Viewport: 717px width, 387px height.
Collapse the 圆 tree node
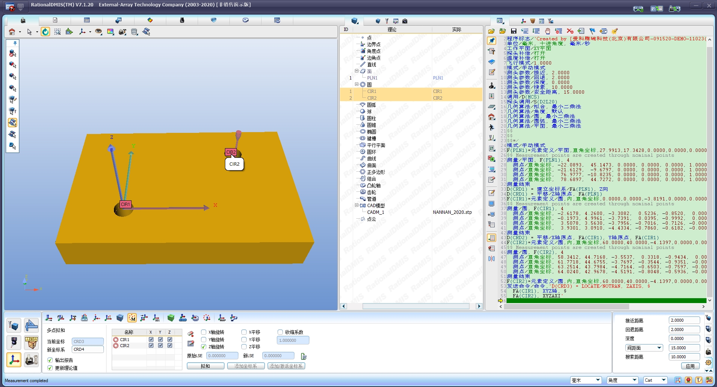356,84
